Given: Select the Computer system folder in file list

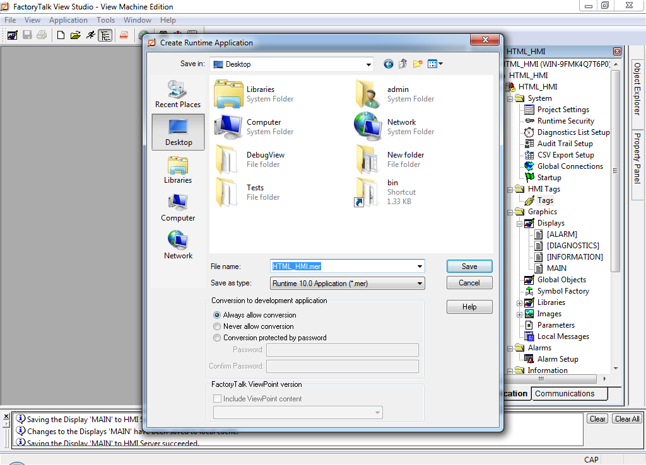Looking at the screenshot, I should coord(254,127).
